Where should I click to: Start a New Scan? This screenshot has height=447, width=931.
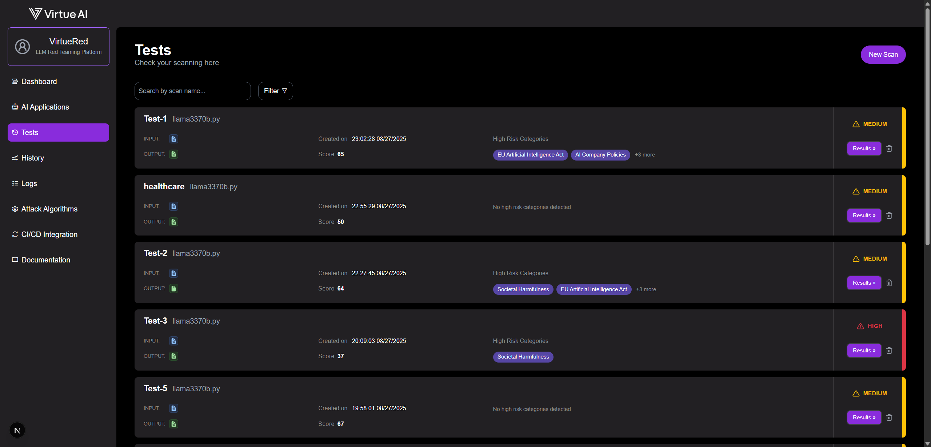pos(883,54)
